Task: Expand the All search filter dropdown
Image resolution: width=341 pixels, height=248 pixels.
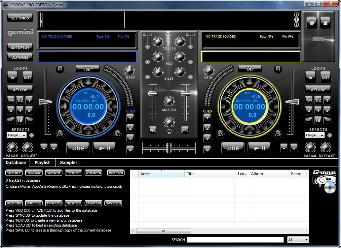Action: pos(298,239)
